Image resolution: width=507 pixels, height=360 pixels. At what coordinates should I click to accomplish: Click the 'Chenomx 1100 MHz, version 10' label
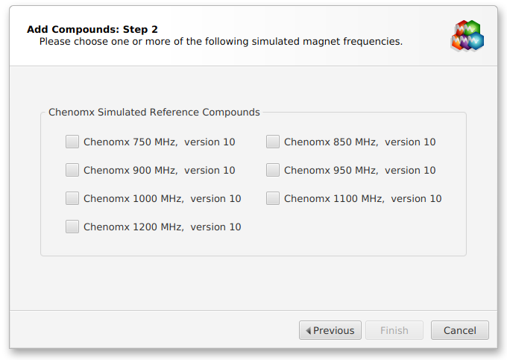click(363, 198)
